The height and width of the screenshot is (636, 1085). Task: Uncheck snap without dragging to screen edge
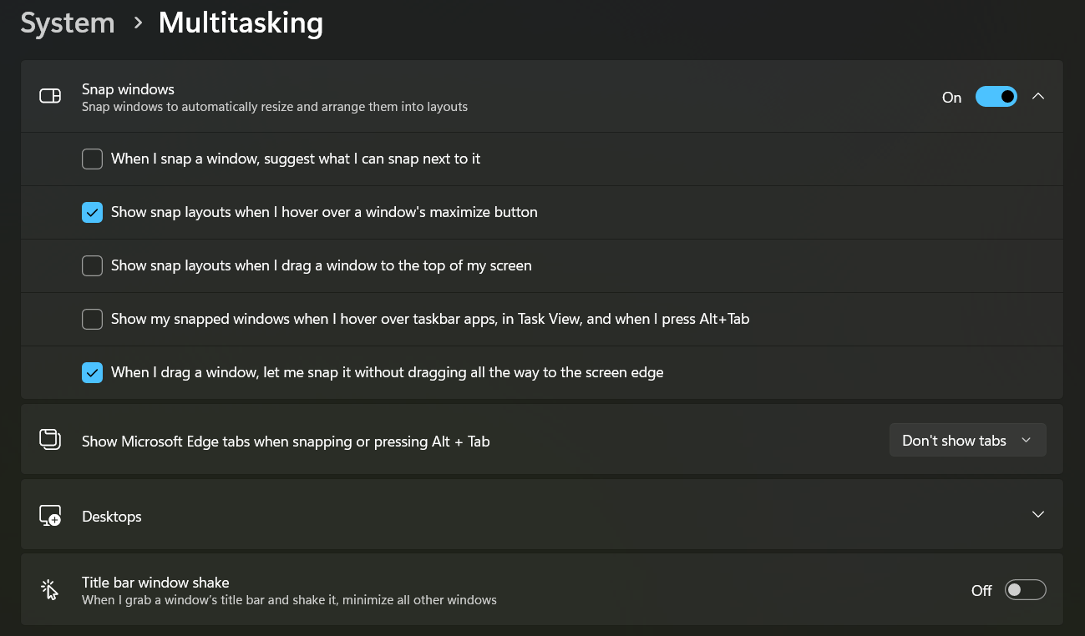[92, 372]
